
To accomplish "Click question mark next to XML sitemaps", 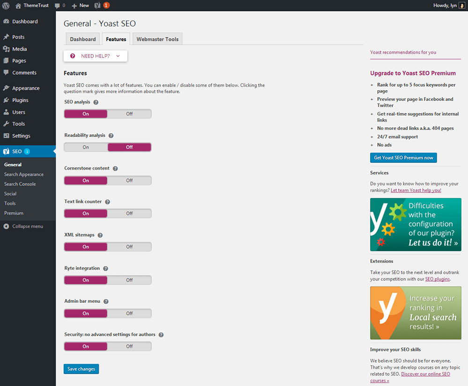I will coord(100,236).
